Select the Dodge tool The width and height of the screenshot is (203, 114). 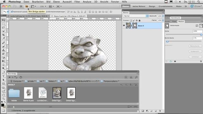3,68
